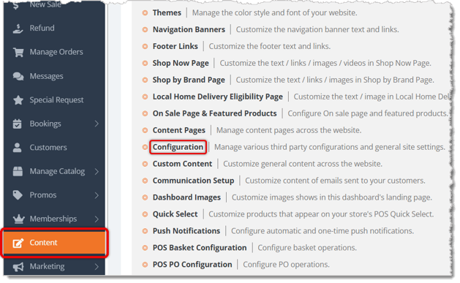460x283 pixels.
Task: Expand the Manage Catalog chevron
Action: 97,171
